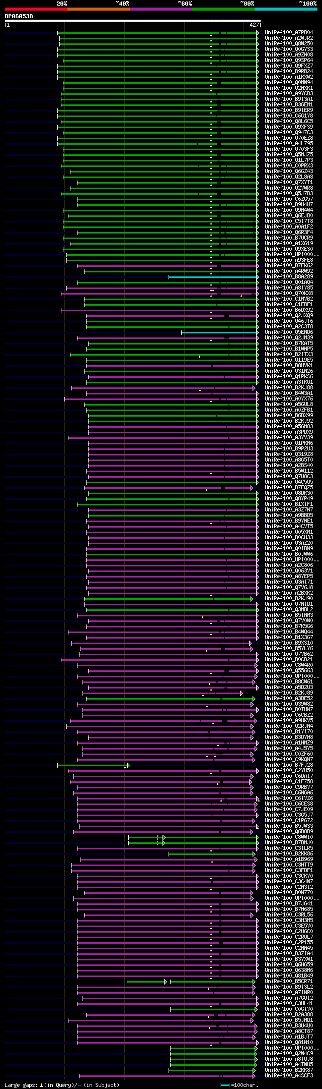Select the UniRef100_A8YEP5 label

(x=289, y=577)
